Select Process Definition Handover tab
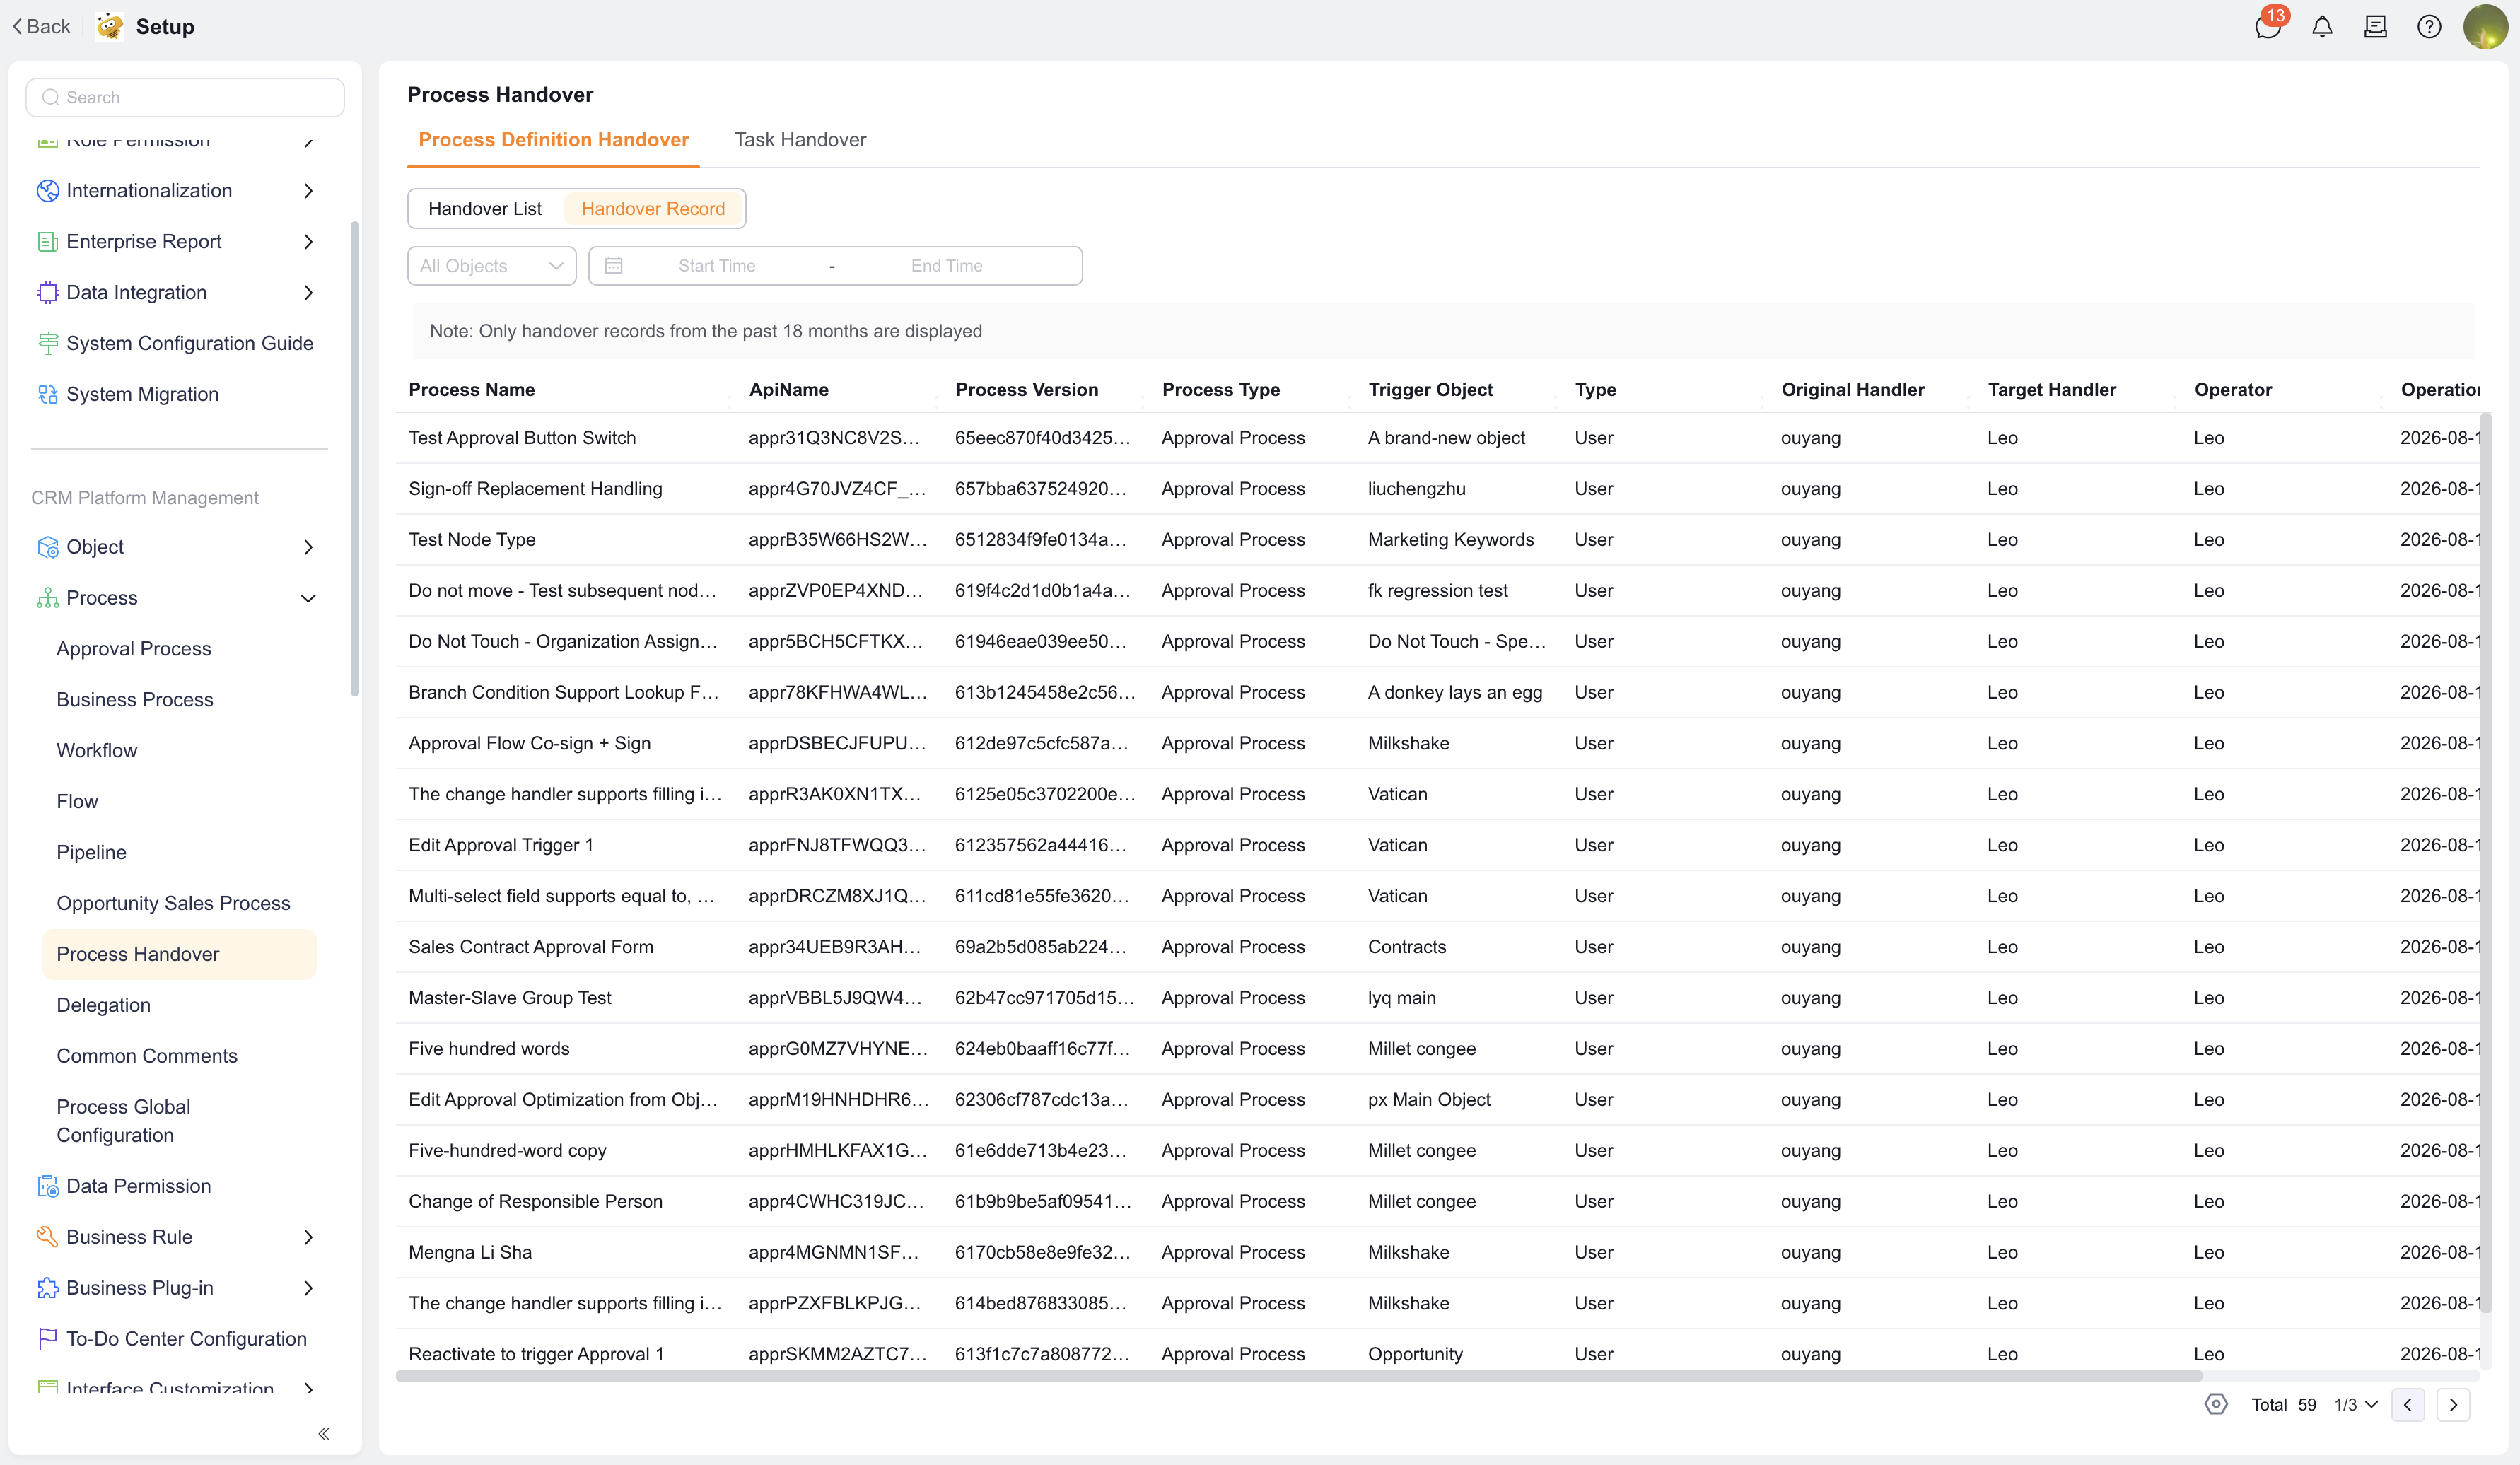The height and width of the screenshot is (1465, 2520). point(553,140)
